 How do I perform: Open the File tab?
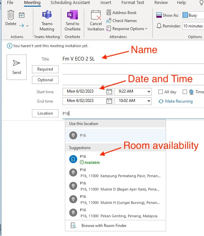[10, 3]
